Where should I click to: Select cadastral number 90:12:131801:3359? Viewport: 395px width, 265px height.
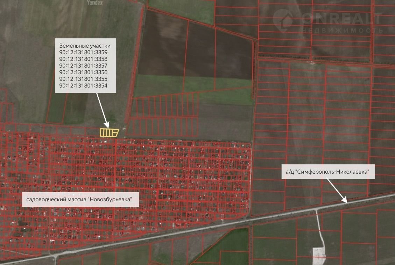click(83, 53)
